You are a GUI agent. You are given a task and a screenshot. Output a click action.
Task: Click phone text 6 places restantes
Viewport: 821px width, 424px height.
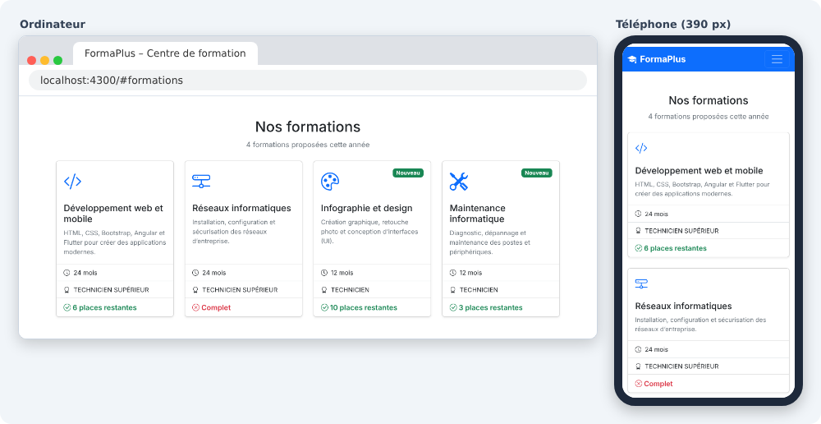[675, 248]
